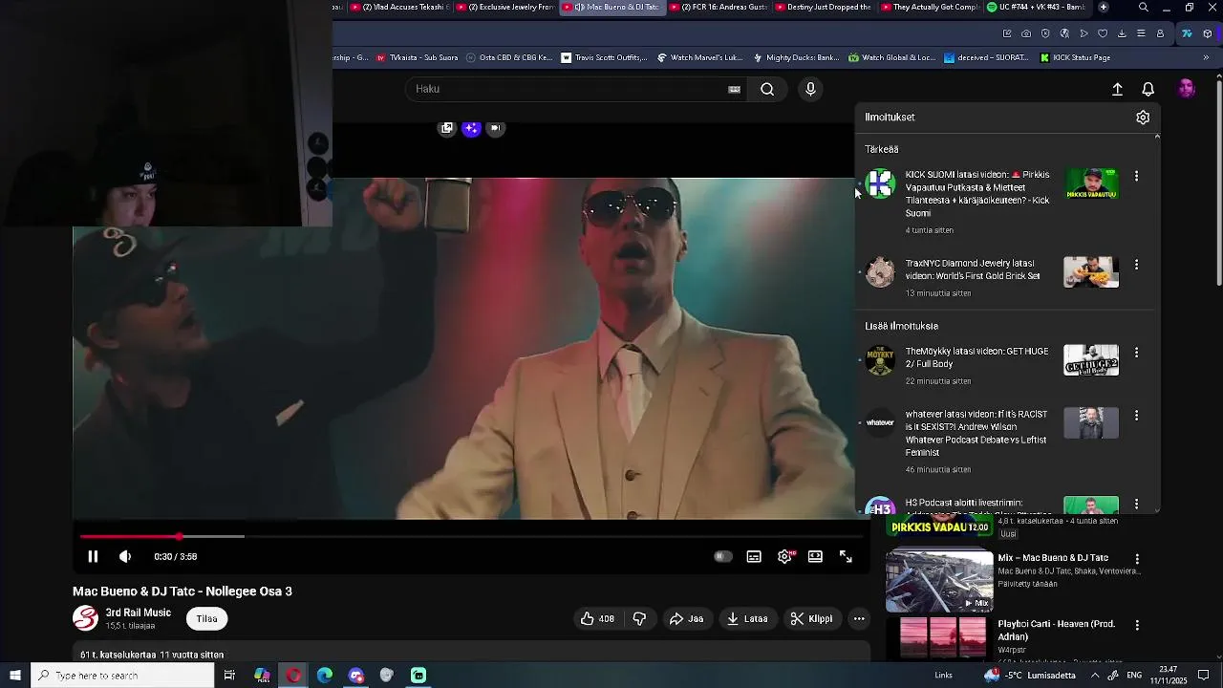Open a new browser tab with plus
1223x688 pixels.
click(1104, 8)
